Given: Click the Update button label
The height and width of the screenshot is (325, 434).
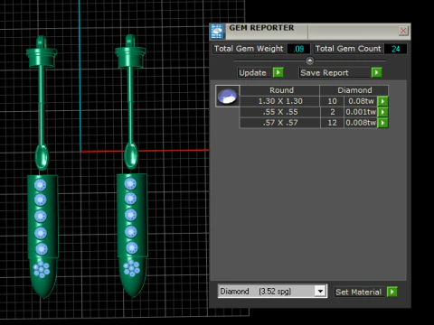Looking at the screenshot, I should (x=252, y=73).
